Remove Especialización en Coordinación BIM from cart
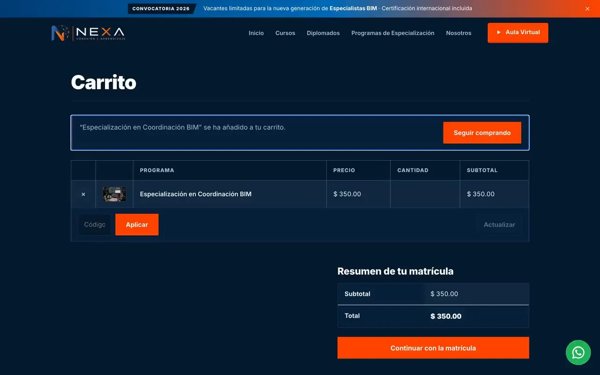Screen dimensions: 600x375 pos(83,194)
